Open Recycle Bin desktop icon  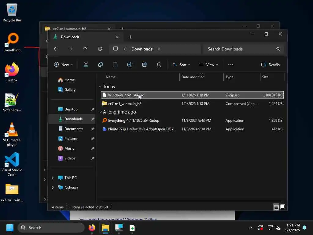(x=12, y=12)
